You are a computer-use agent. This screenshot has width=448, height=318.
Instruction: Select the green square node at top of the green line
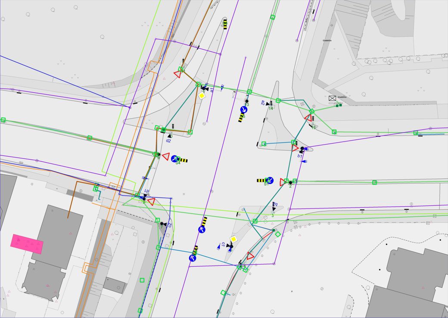coord(273,17)
